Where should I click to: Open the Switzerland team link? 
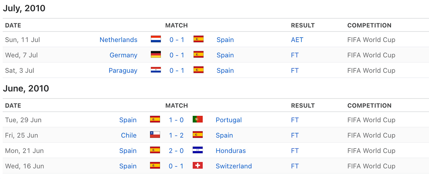click(234, 166)
